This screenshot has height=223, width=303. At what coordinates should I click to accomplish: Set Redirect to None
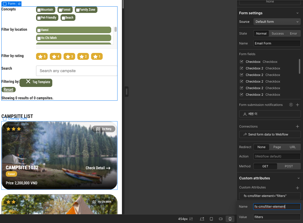[x=261, y=147]
